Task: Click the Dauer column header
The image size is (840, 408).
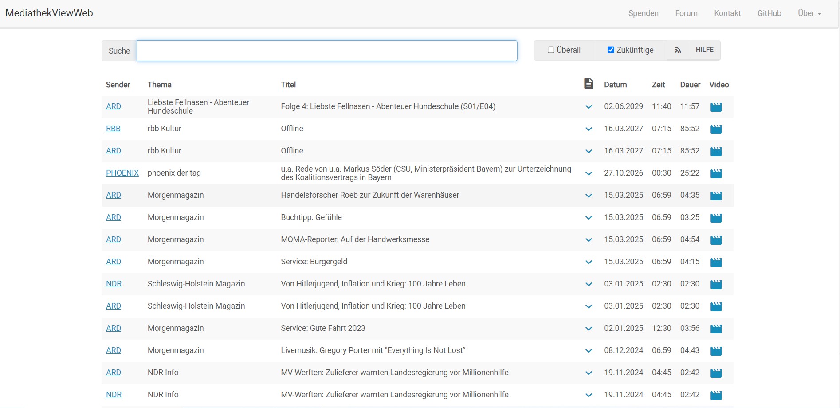Action: click(x=690, y=85)
